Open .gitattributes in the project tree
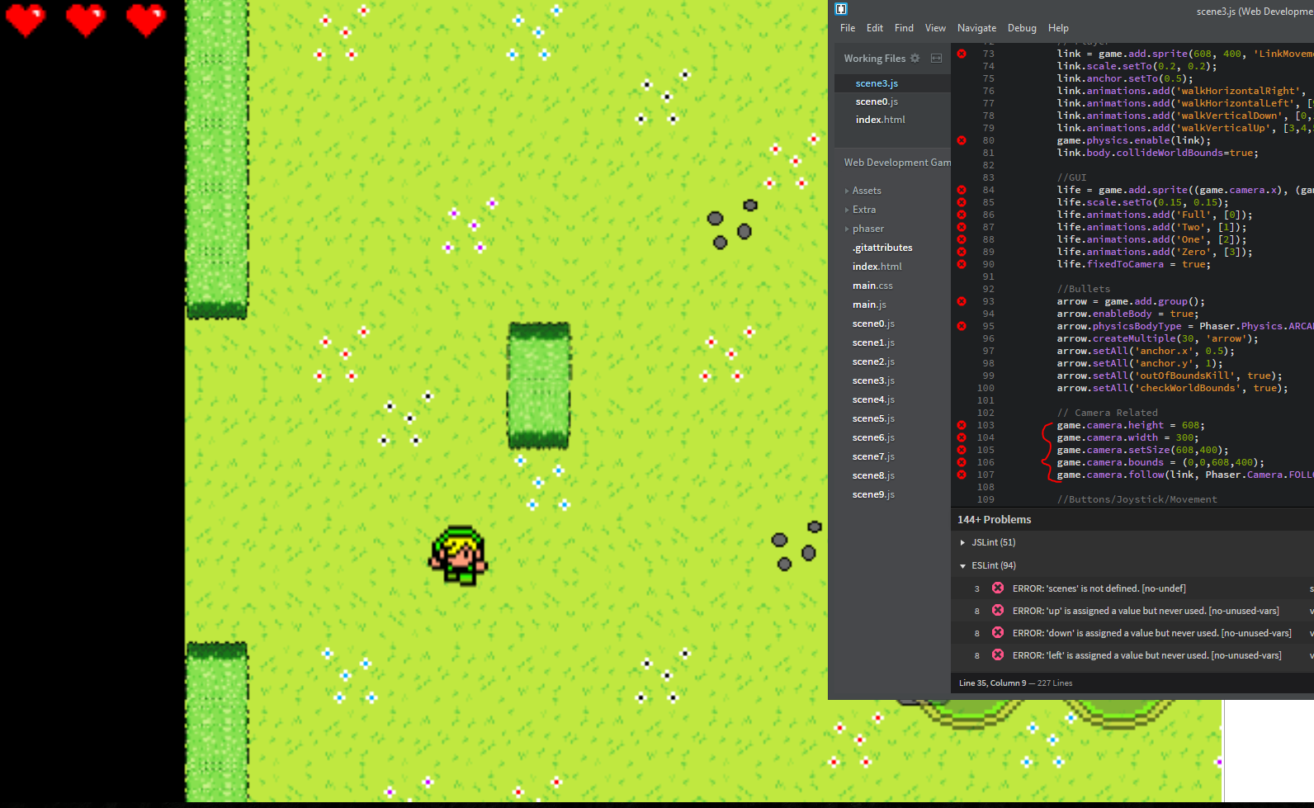Image resolution: width=1314 pixels, height=808 pixels. 882,248
